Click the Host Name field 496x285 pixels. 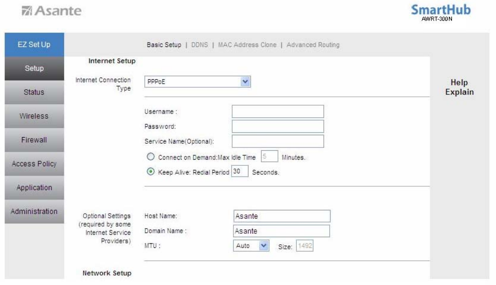coord(282,216)
